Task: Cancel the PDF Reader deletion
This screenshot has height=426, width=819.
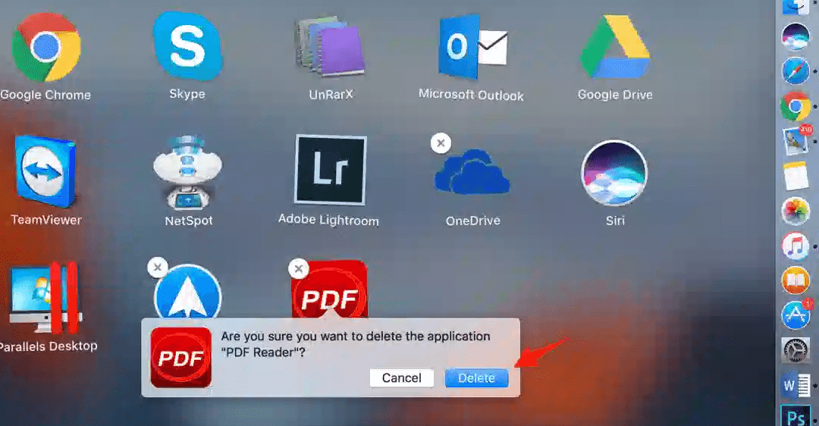Action: tap(402, 378)
